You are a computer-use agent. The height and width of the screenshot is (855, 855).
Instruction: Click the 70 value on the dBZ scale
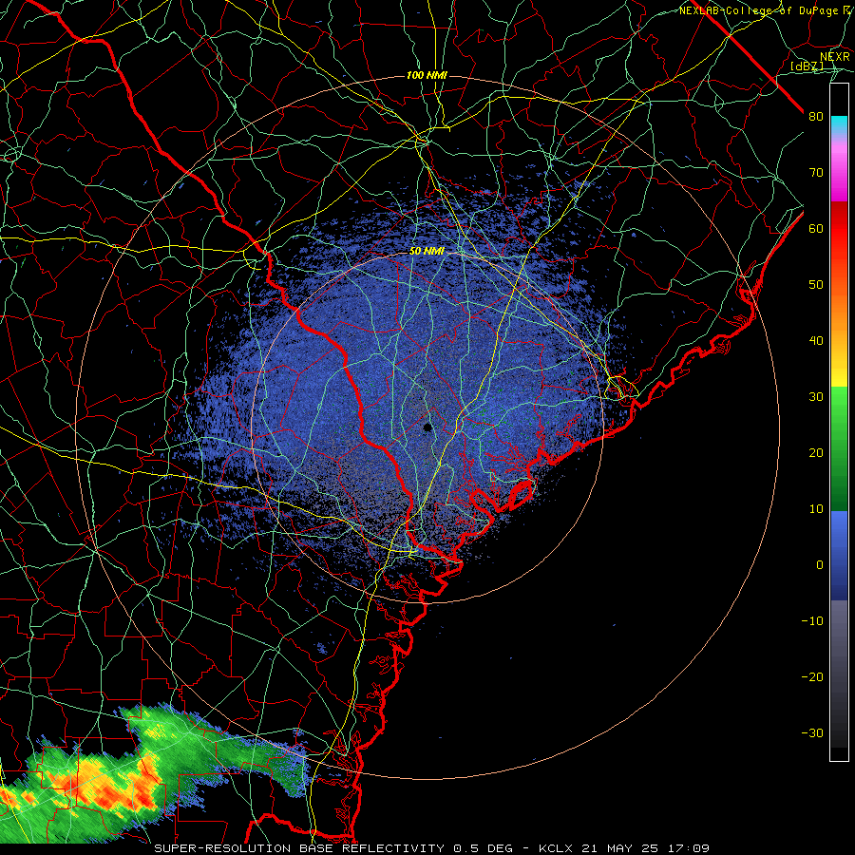point(816,173)
